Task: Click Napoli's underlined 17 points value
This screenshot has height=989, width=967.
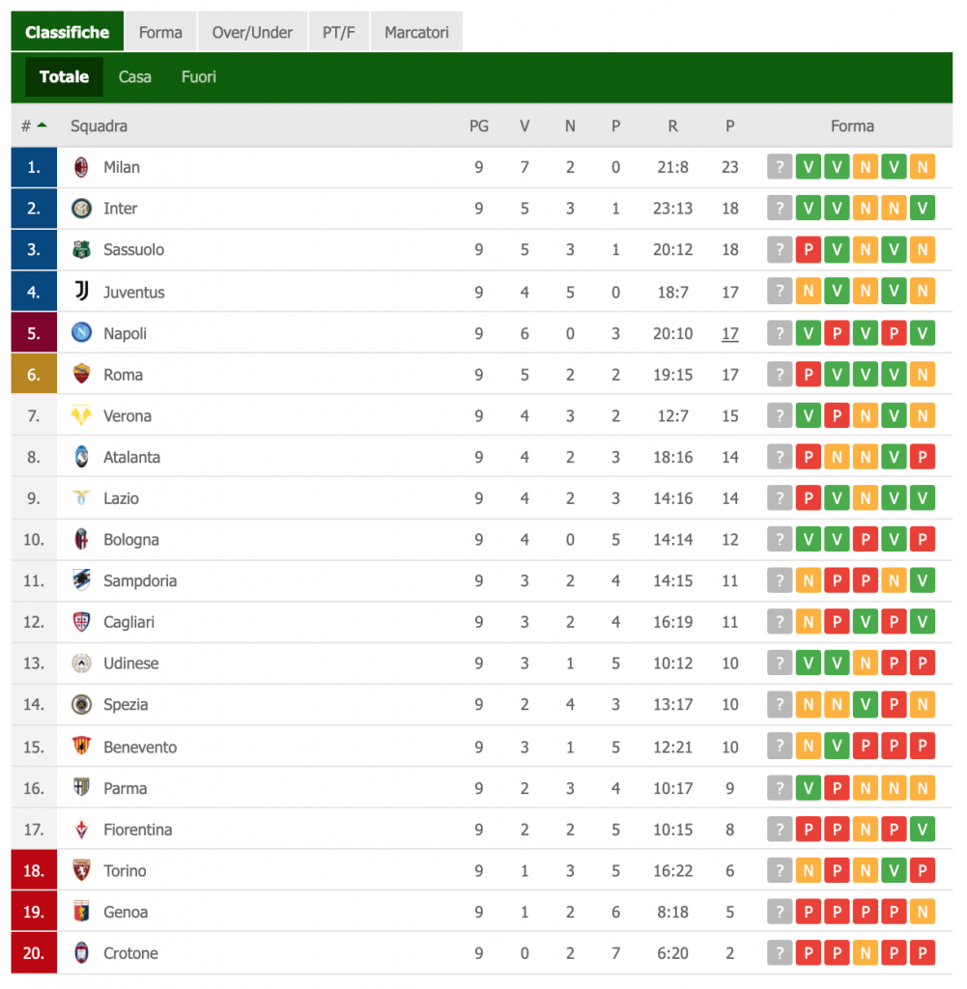Action: pos(729,333)
